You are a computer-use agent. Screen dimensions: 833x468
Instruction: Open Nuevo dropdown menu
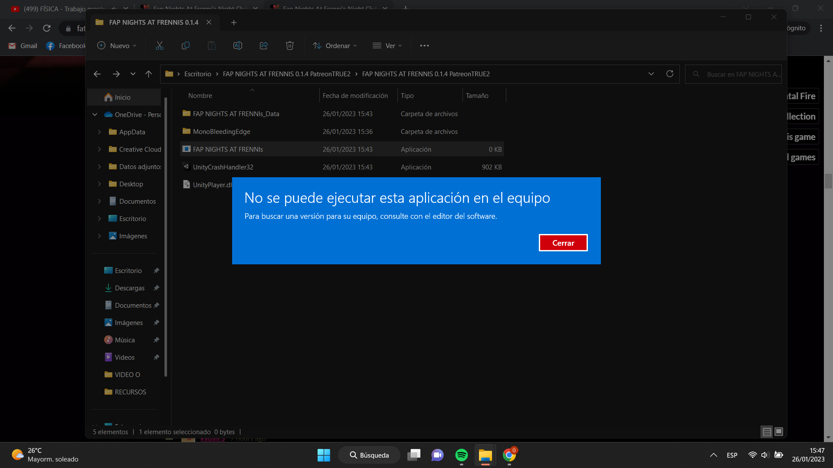(117, 45)
